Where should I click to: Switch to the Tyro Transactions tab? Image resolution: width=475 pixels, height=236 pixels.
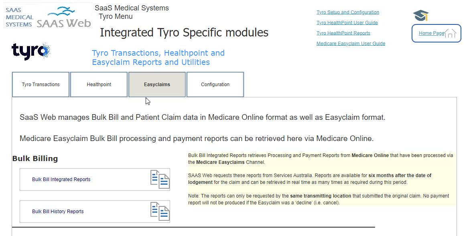(x=41, y=85)
